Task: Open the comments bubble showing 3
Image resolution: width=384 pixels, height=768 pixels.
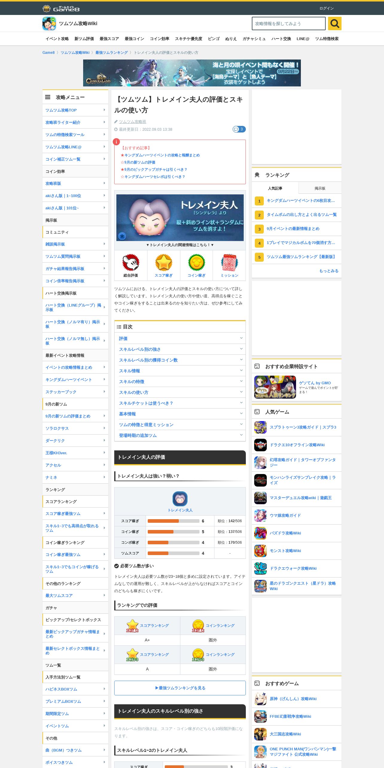Action: (239, 129)
